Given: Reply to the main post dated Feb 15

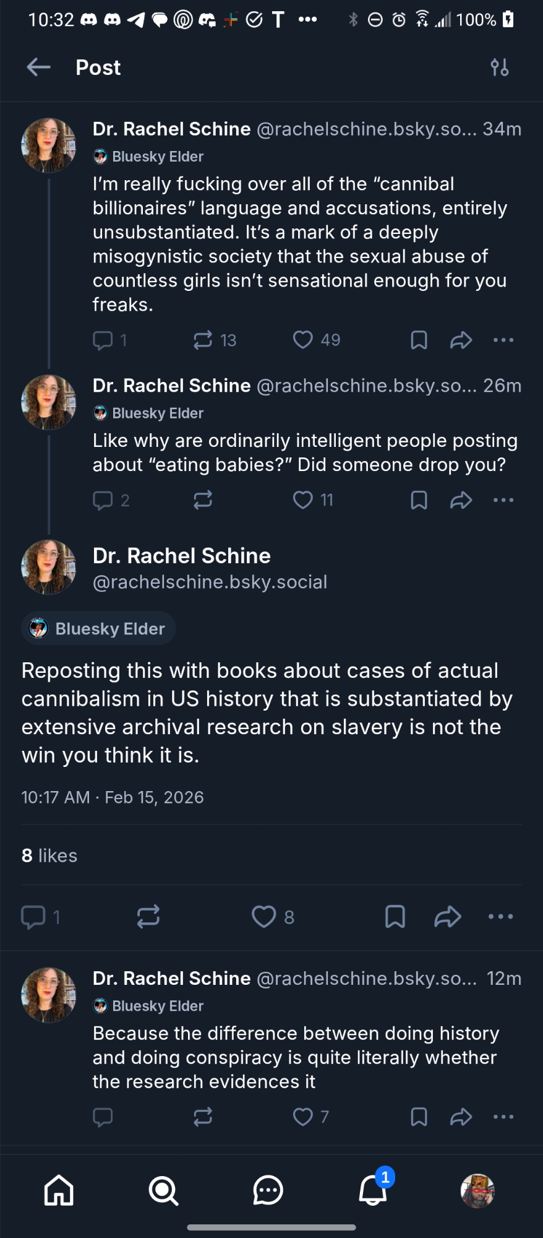Looking at the screenshot, I should coord(33,917).
